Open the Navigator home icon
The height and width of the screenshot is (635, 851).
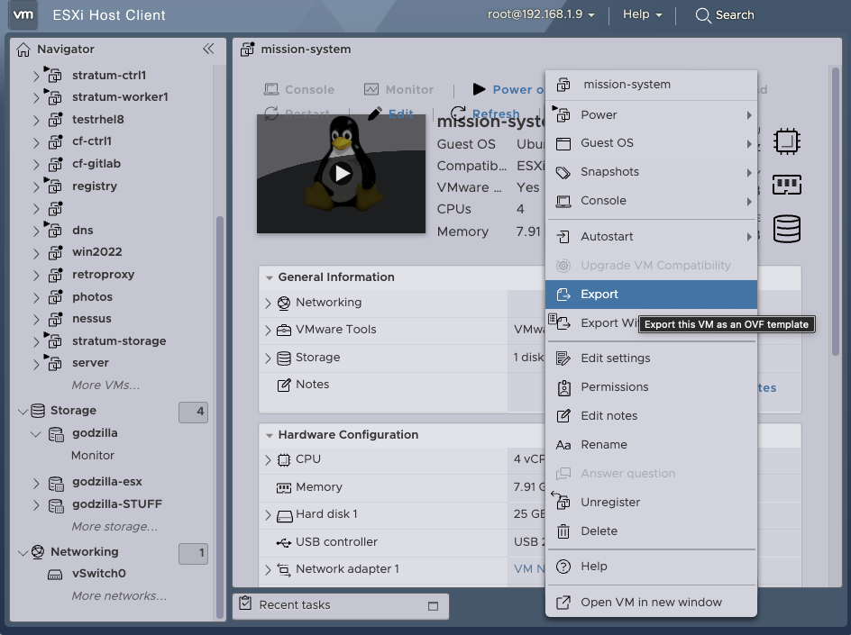(x=23, y=50)
